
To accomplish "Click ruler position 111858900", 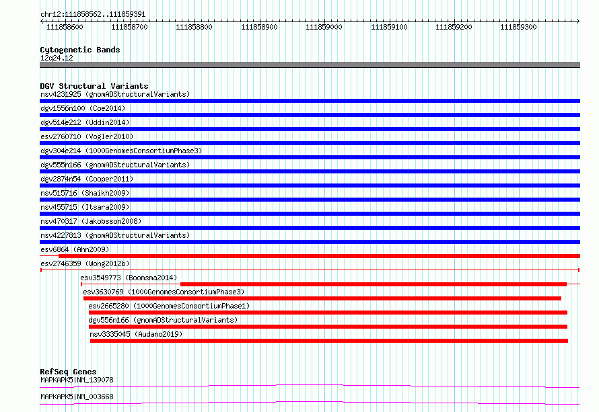I will [x=259, y=27].
